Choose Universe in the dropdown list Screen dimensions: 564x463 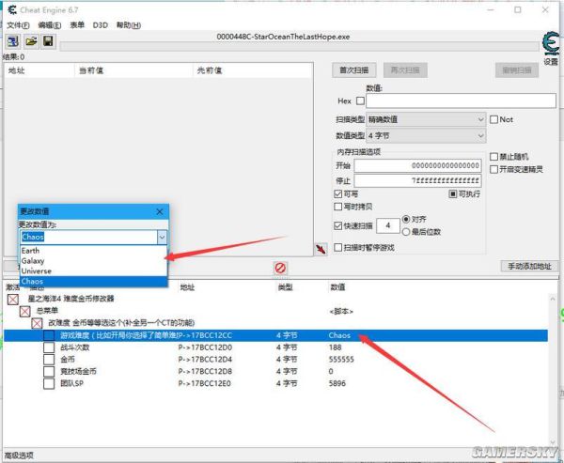[93, 271]
